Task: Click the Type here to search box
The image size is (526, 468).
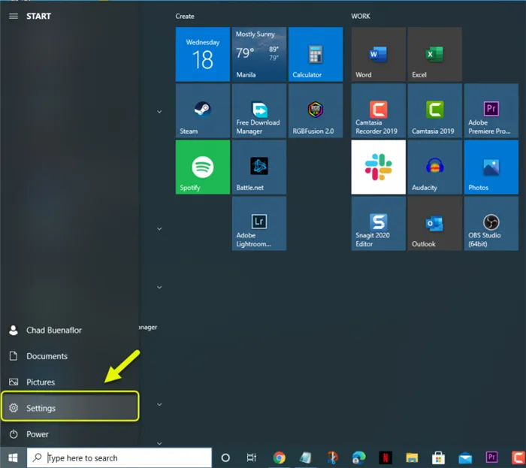Action: coord(119,457)
